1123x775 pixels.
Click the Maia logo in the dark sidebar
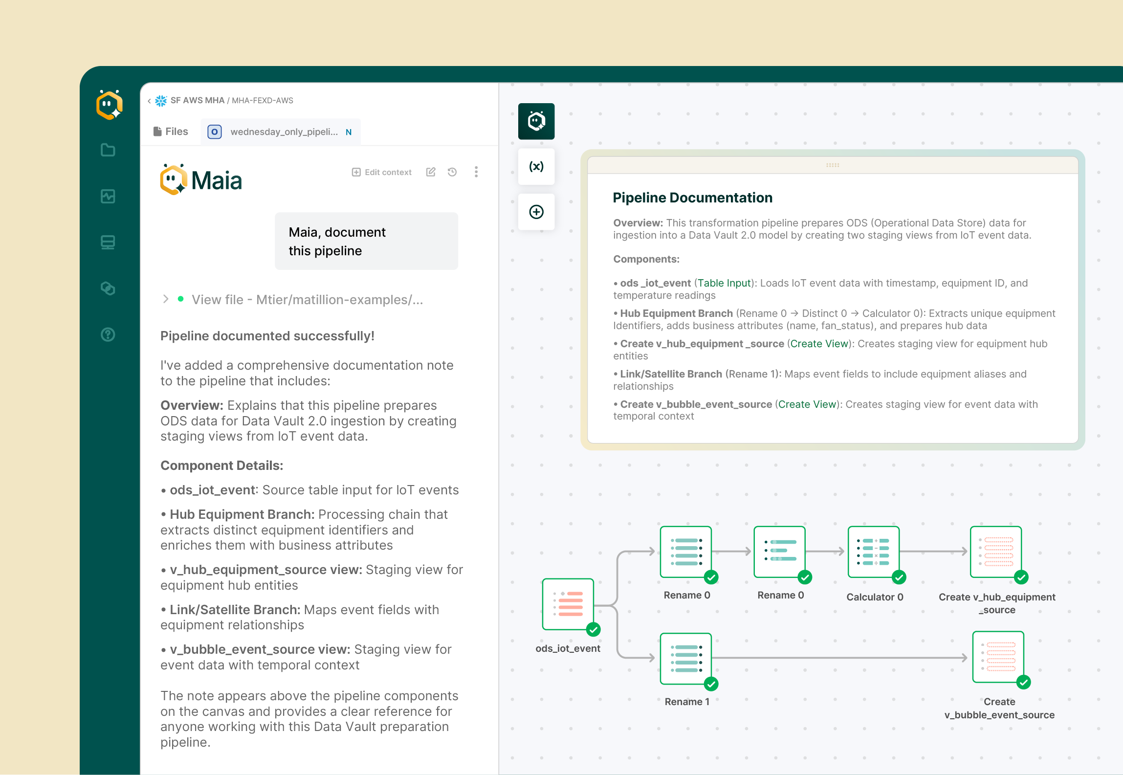point(109,105)
